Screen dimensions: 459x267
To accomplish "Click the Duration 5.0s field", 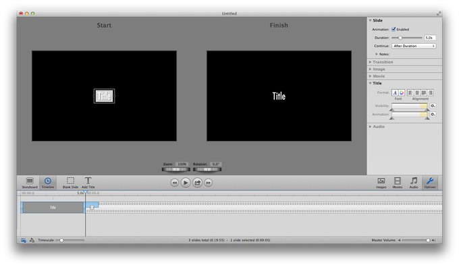I will coord(430,38).
